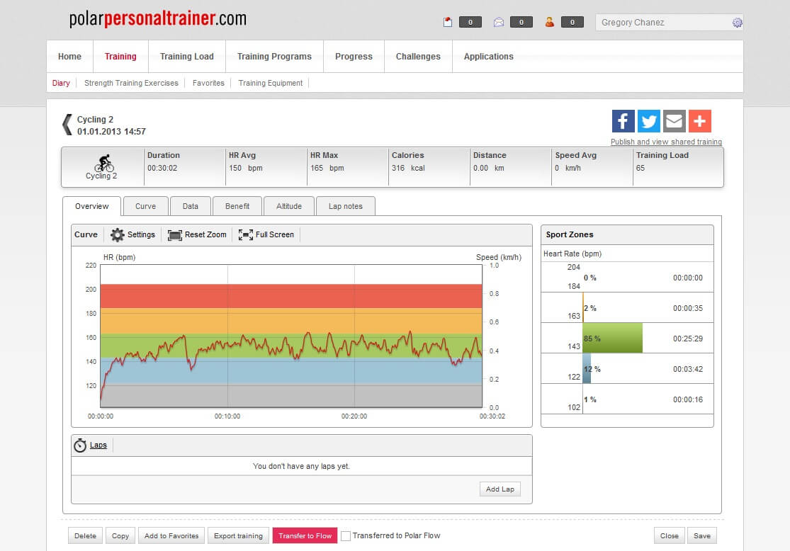Share training on Facebook icon
The height and width of the screenshot is (551, 790).
[x=623, y=121]
